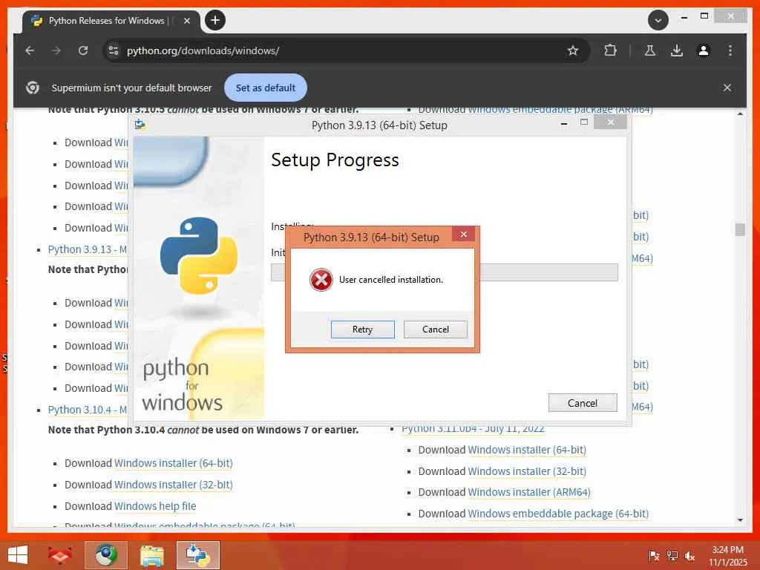The image size is (760, 570).
Task: Go back to the previous browser page
Action: [30, 50]
